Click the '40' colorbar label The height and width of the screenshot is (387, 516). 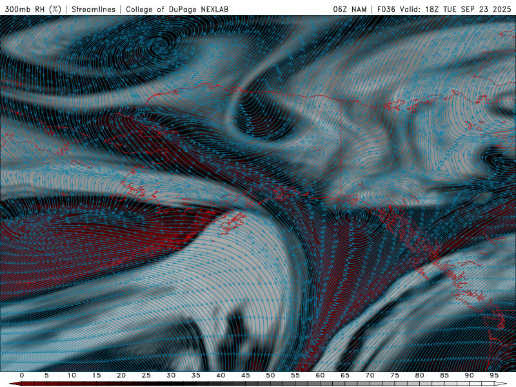click(221, 375)
